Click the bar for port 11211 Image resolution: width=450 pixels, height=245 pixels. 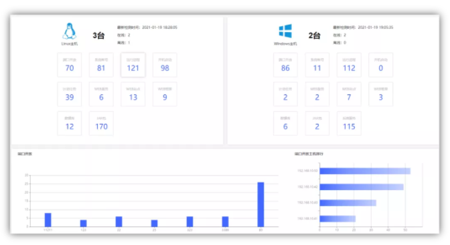48,220
